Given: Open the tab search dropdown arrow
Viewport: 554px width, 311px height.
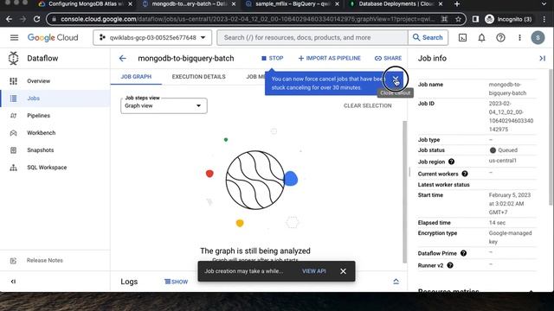Looking at the screenshot, I should pyautogui.click(x=544, y=4).
